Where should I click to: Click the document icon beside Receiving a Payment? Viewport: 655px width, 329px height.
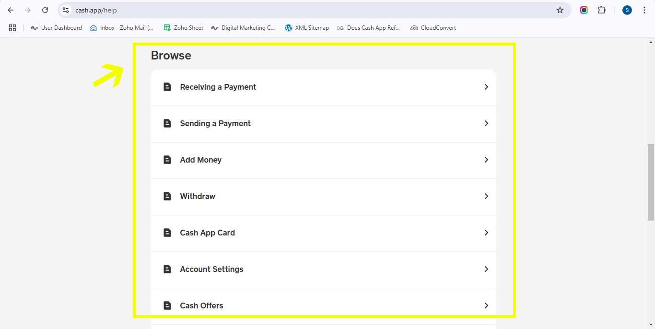[167, 87]
